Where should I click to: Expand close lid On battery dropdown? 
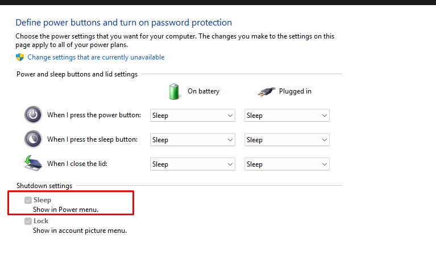tap(193, 164)
